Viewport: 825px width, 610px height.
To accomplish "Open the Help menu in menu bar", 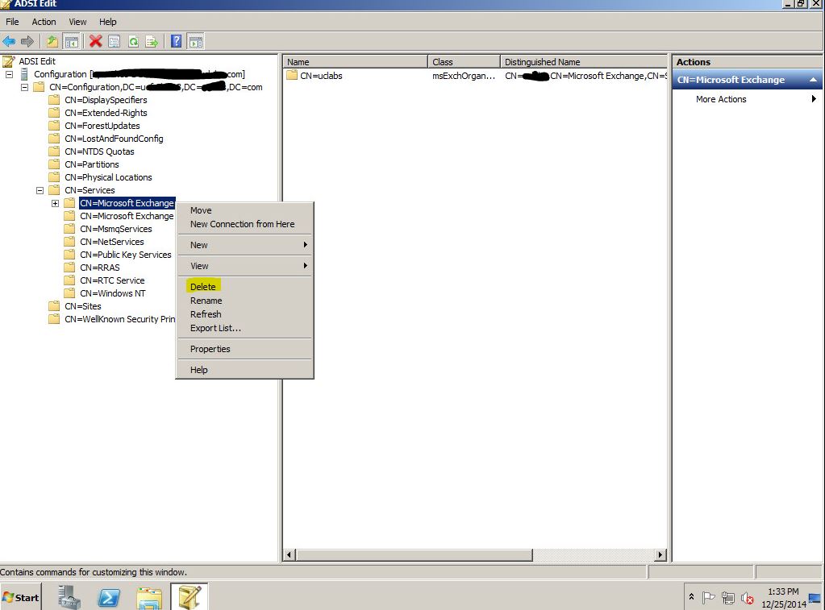I will (108, 22).
